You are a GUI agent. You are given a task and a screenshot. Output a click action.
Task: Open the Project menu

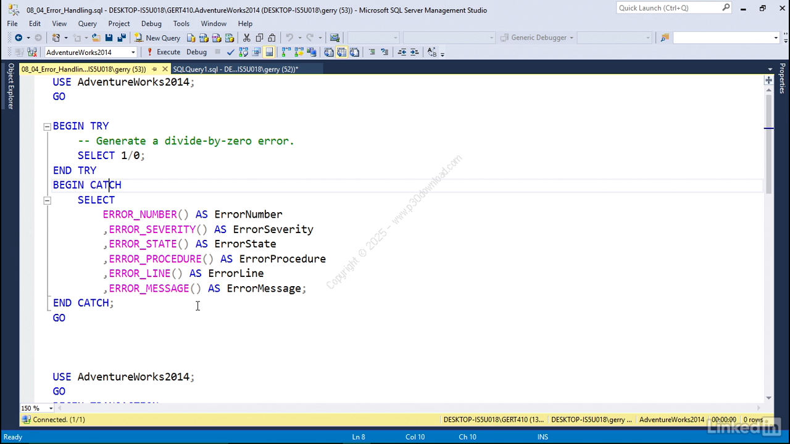(119, 23)
